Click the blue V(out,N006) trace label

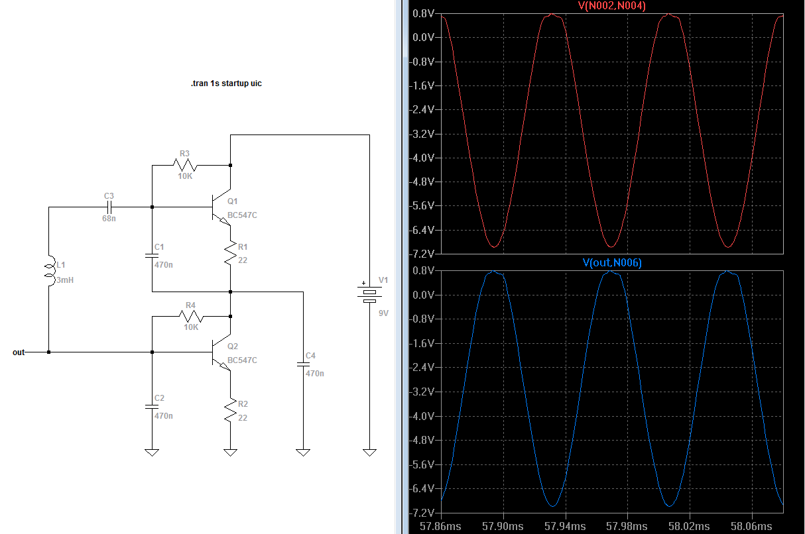click(x=612, y=263)
